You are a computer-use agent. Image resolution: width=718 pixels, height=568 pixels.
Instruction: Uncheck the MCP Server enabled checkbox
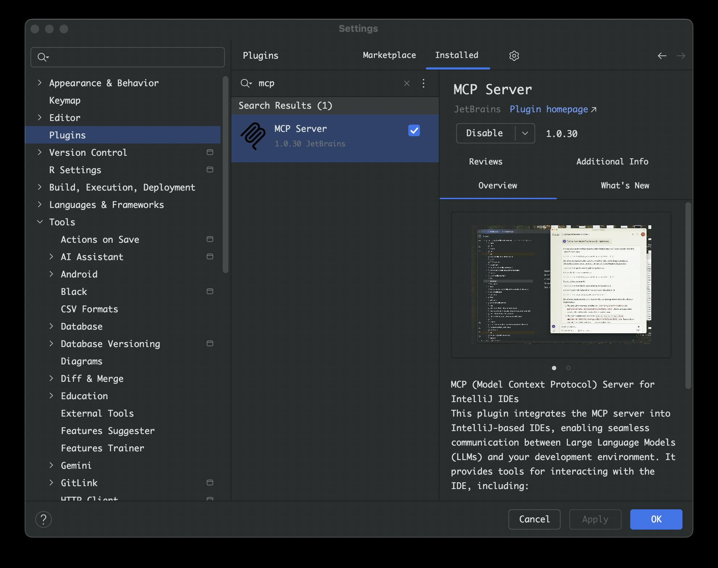point(414,130)
